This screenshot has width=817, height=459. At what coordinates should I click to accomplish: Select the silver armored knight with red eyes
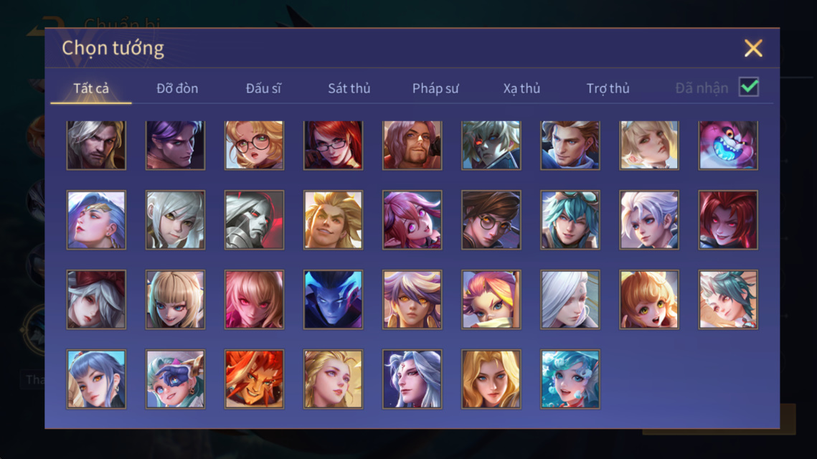254,220
